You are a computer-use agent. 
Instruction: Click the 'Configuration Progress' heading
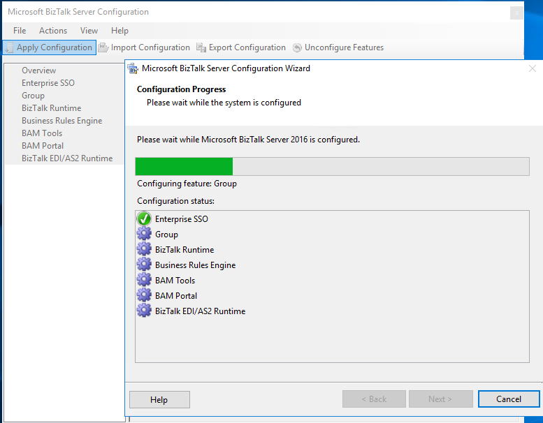click(181, 89)
